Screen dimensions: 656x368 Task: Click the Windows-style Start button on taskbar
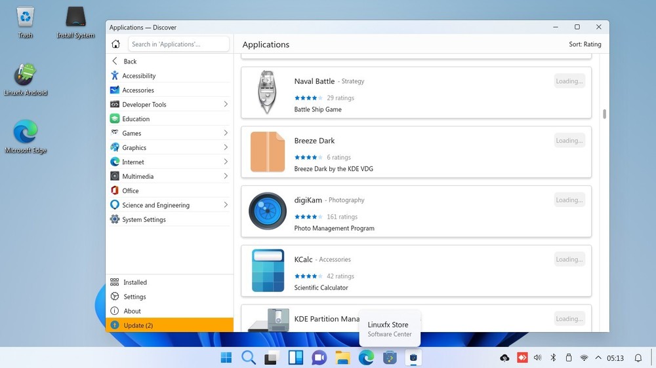click(x=226, y=358)
